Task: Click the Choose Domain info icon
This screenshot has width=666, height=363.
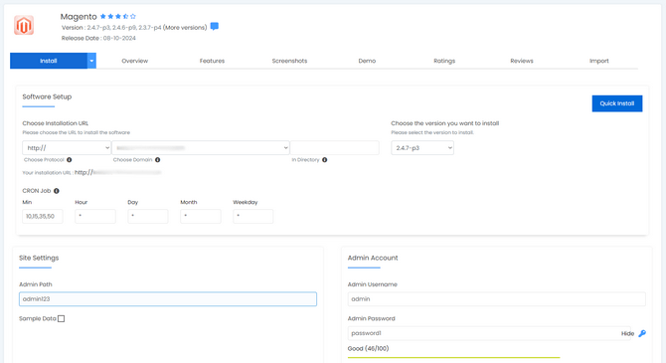Action: click(158, 160)
